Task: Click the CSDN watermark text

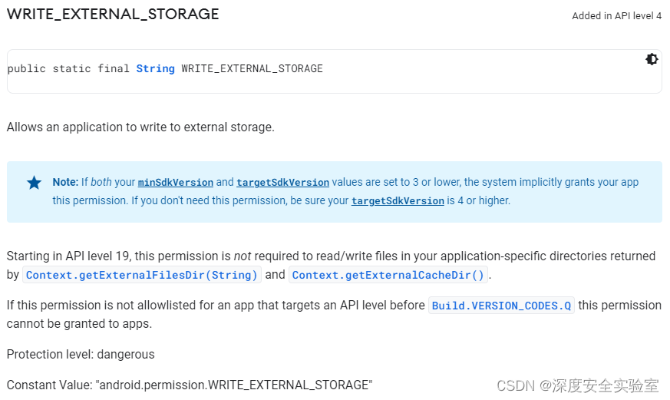Action: point(577,386)
